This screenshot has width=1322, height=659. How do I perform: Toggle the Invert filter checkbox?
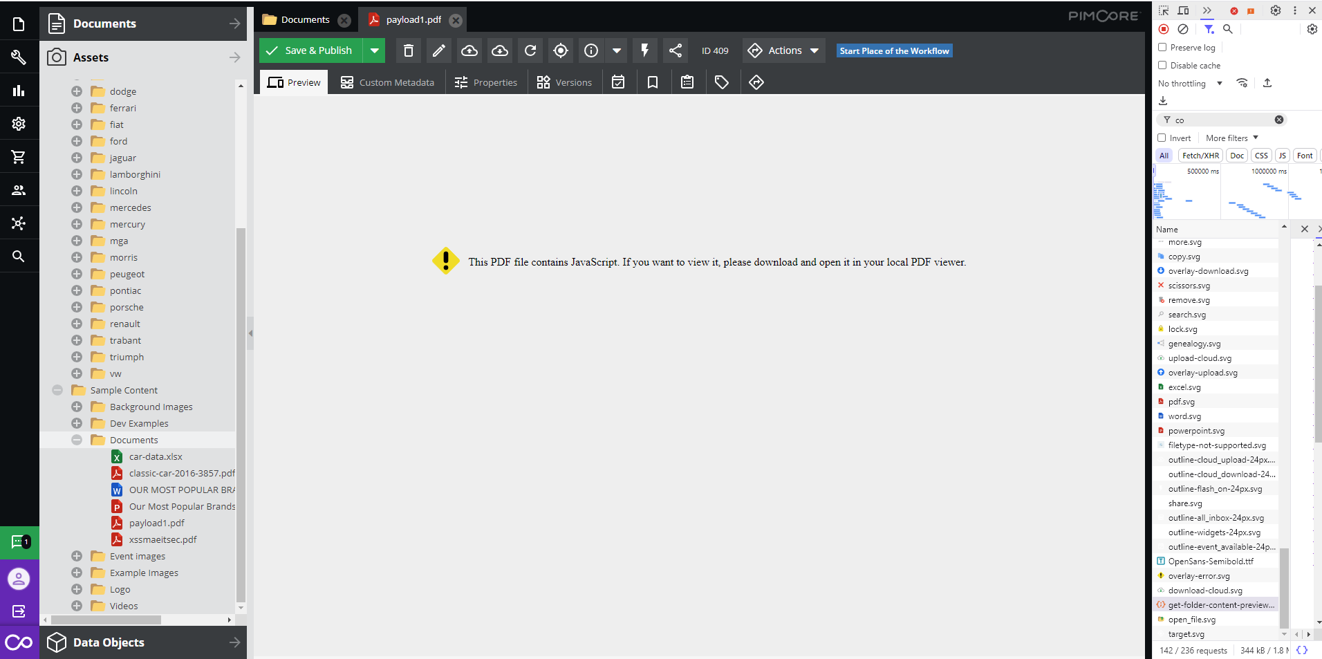[1162, 138]
